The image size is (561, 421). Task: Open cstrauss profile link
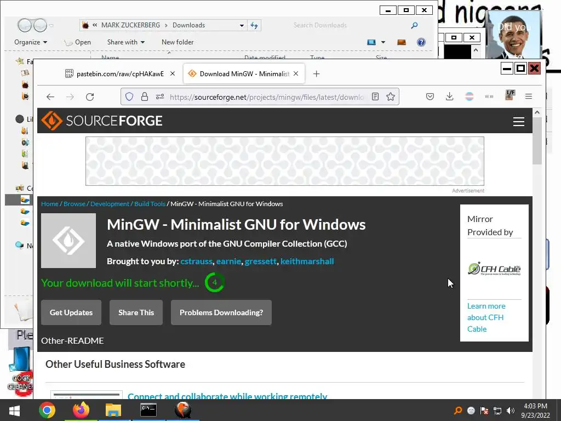point(197,261)
